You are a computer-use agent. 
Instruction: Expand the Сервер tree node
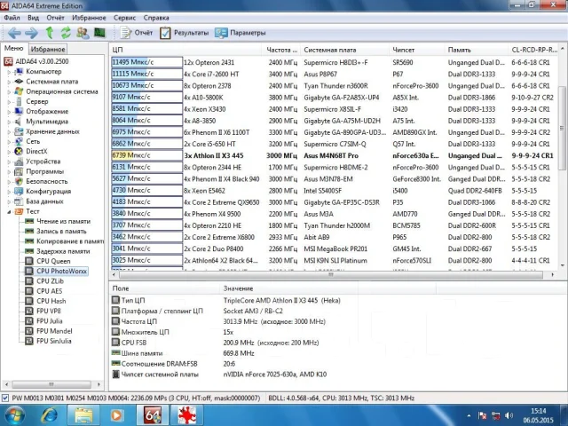pos(9,102)
